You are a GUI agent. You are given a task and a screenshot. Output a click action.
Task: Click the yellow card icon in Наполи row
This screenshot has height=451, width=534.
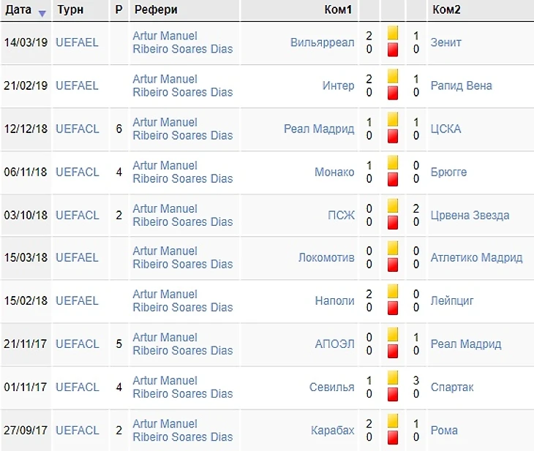click(392, 292)
